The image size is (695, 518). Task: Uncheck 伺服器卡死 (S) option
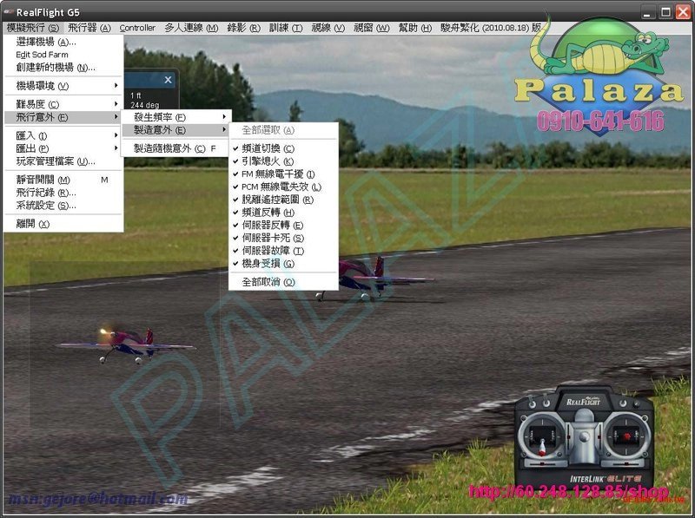[284, 239]
